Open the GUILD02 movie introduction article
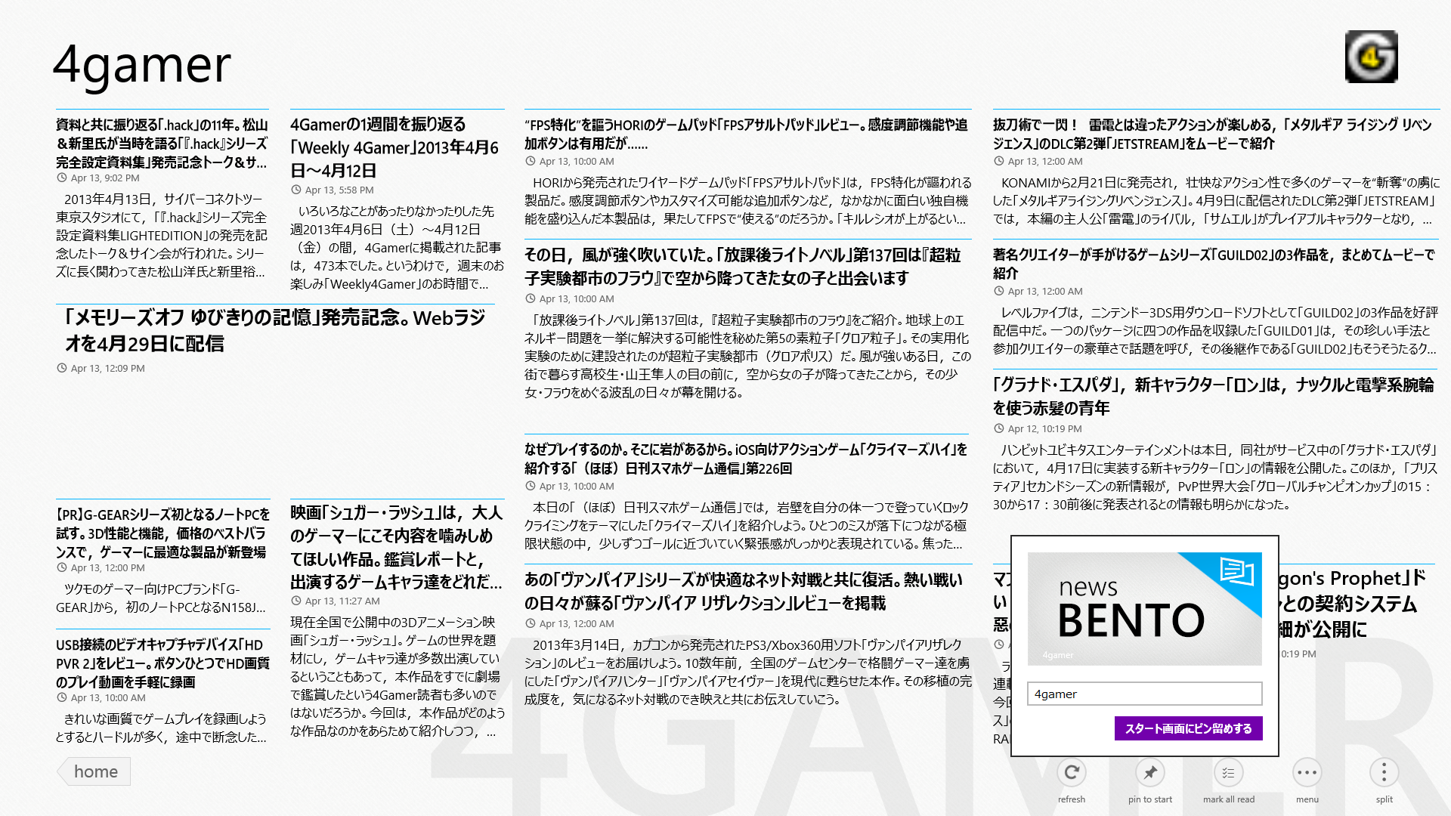Viewport: 1451px width, 816px height. click(x=1214, y=264)
